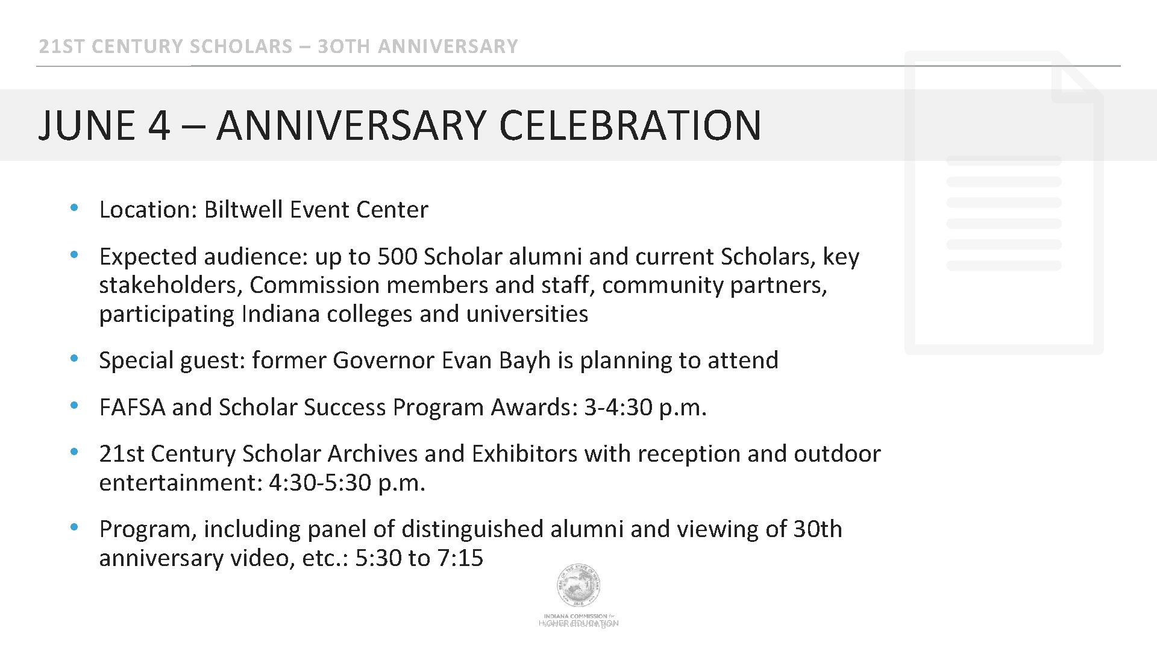The height and width of the screenshot is (651, 1157).
Task: Click the folded corner of document icon
Action: tap(1078, 77)
